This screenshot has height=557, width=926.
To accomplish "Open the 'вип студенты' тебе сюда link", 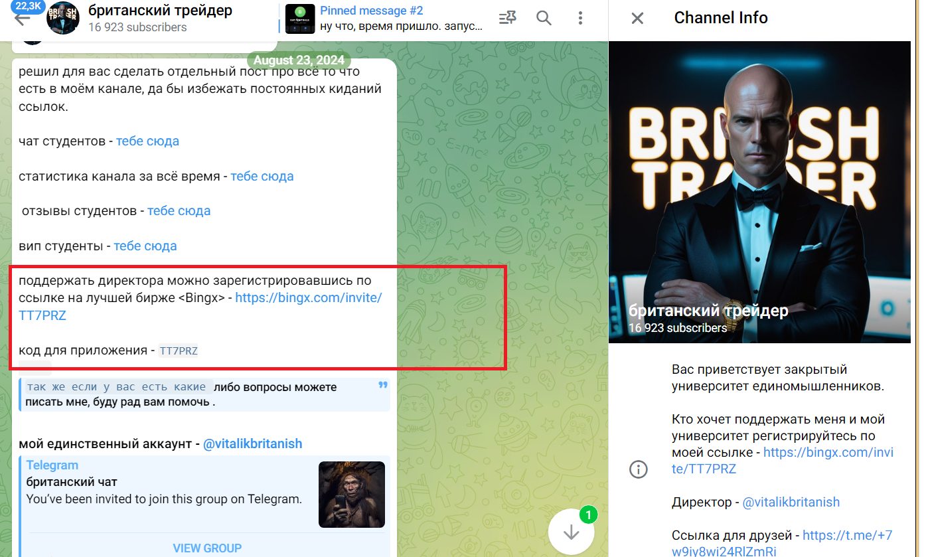I will [145, 246].
